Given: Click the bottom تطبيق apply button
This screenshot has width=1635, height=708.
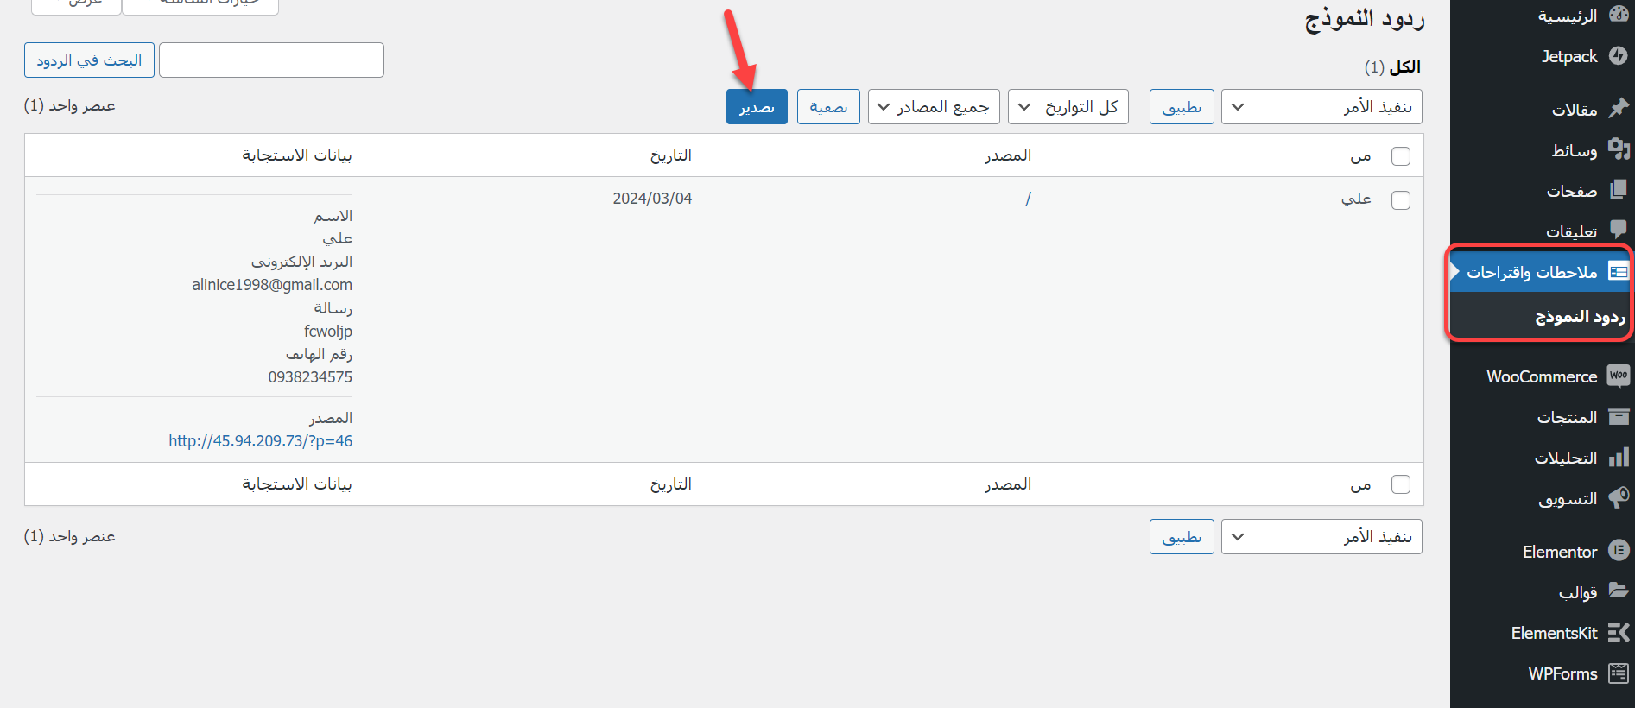Looking at the screenshot, I should [1182, 537].
